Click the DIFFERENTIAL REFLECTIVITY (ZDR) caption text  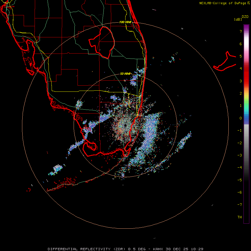tap(87, 249)
